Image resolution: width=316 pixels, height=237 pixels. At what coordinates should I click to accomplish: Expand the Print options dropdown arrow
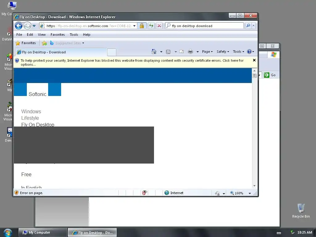tap(198, 52)
